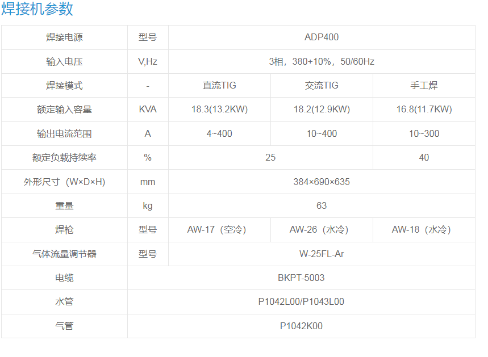Select the duty cycle value 40
Image resolution: width=488 pixels, height=357 pixels.
click(424, 158)
